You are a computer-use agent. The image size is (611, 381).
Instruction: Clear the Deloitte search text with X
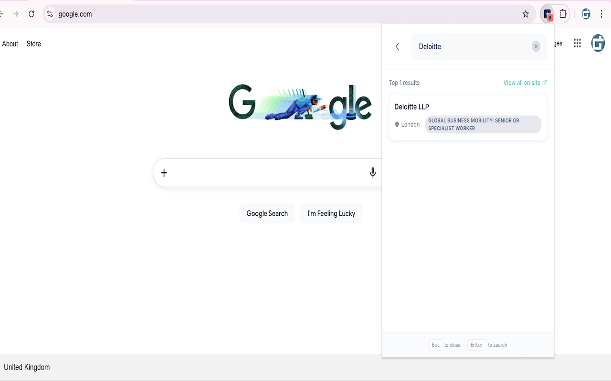pyautogui.click(x=536, y=46)
